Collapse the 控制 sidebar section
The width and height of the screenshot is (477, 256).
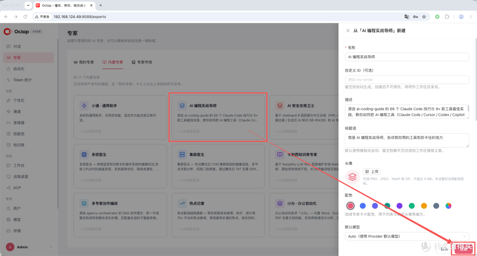[x=50, y=156]
